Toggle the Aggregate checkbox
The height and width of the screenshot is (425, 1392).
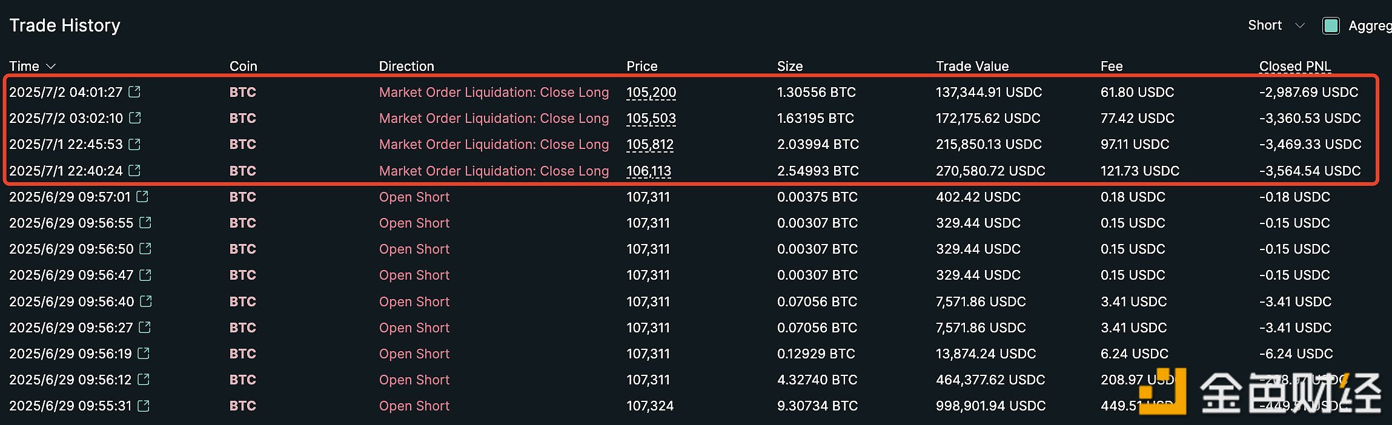(x=1331, y=25)
